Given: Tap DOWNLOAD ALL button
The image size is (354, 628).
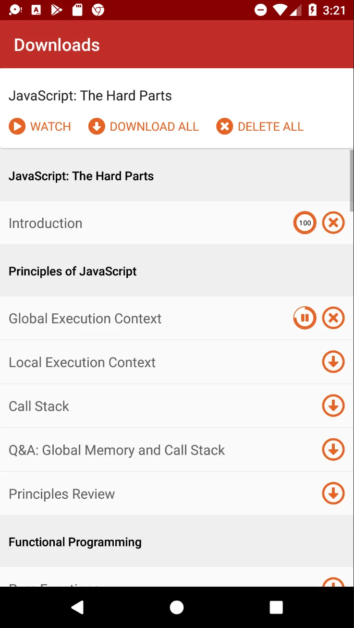Looking at the screenshot, I should 144,126.
